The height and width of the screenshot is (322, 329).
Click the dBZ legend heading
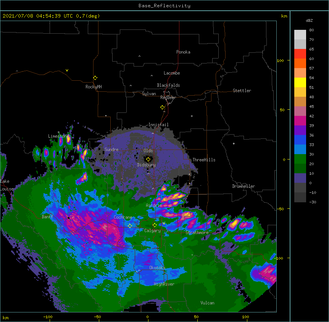[x=309, y=20]
